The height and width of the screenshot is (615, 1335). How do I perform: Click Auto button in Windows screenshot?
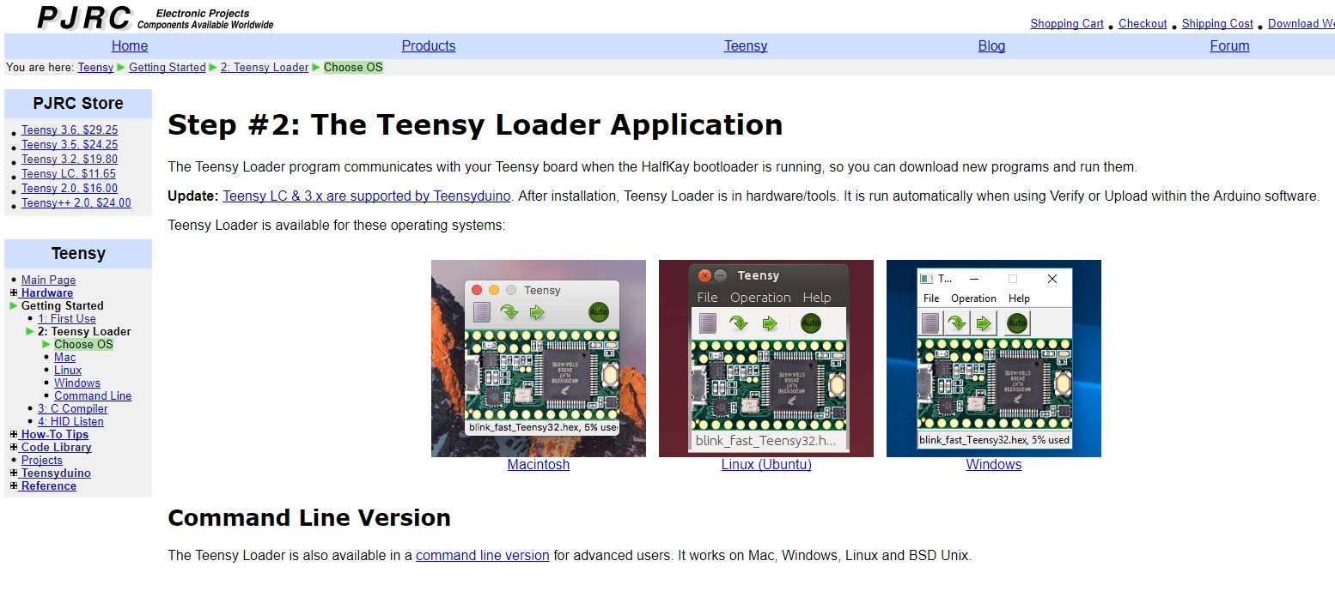point(1016,323)
